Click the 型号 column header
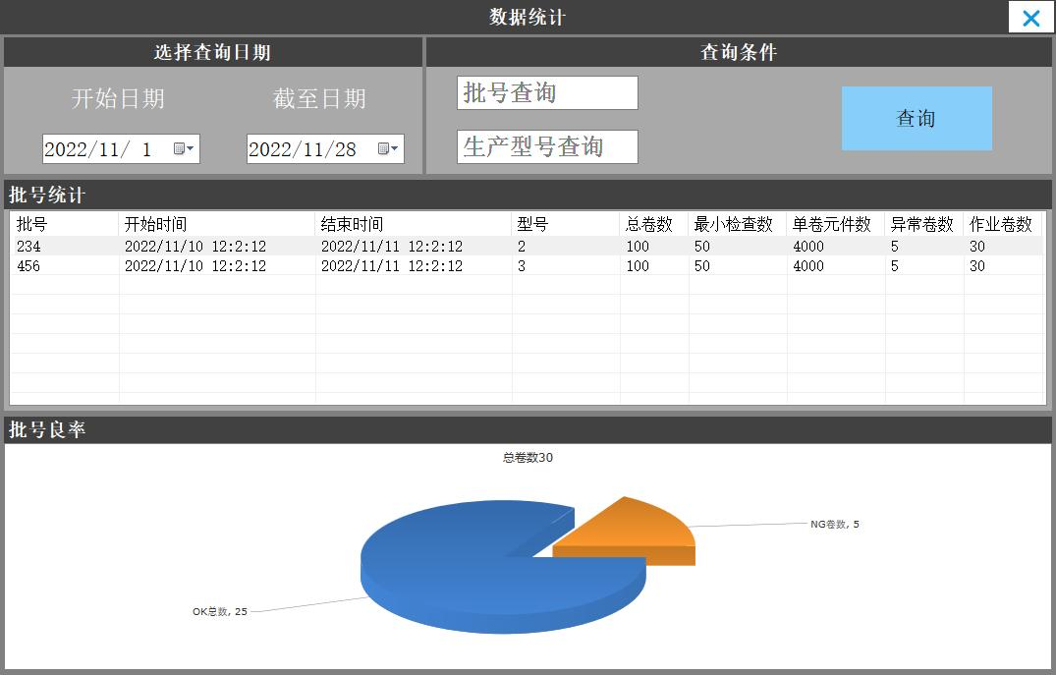This screenshot has height=675, width=1056. click(x=566, y=224)
